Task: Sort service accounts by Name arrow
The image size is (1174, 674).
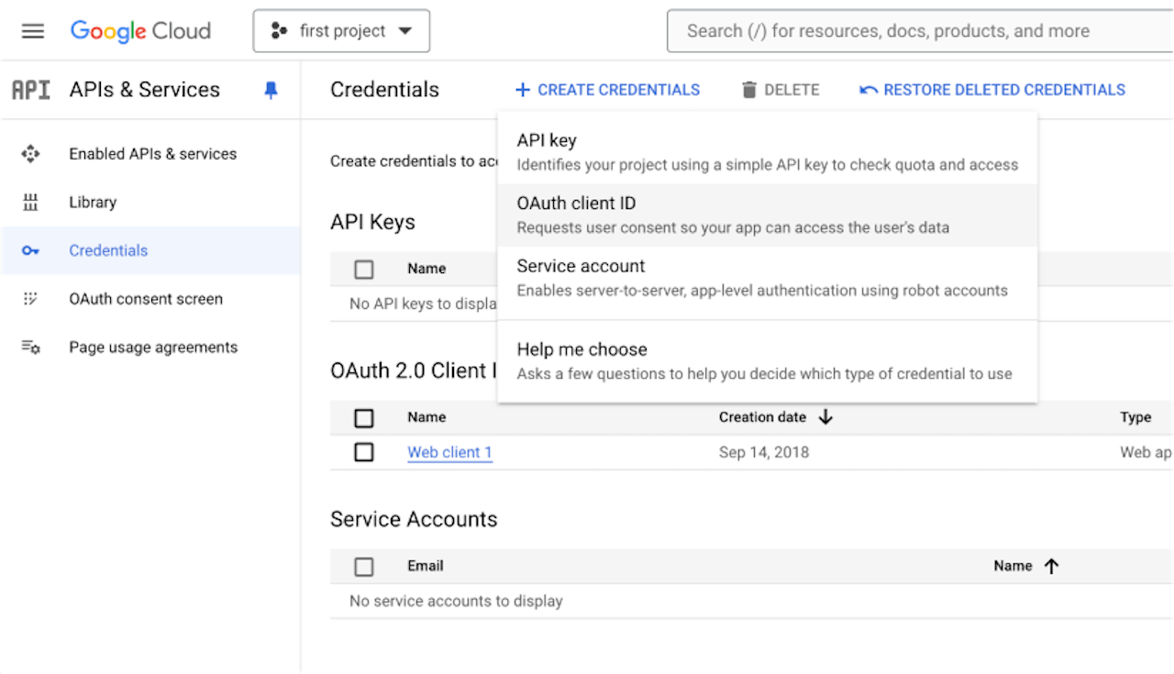Action: click(x=1051, y=567)
